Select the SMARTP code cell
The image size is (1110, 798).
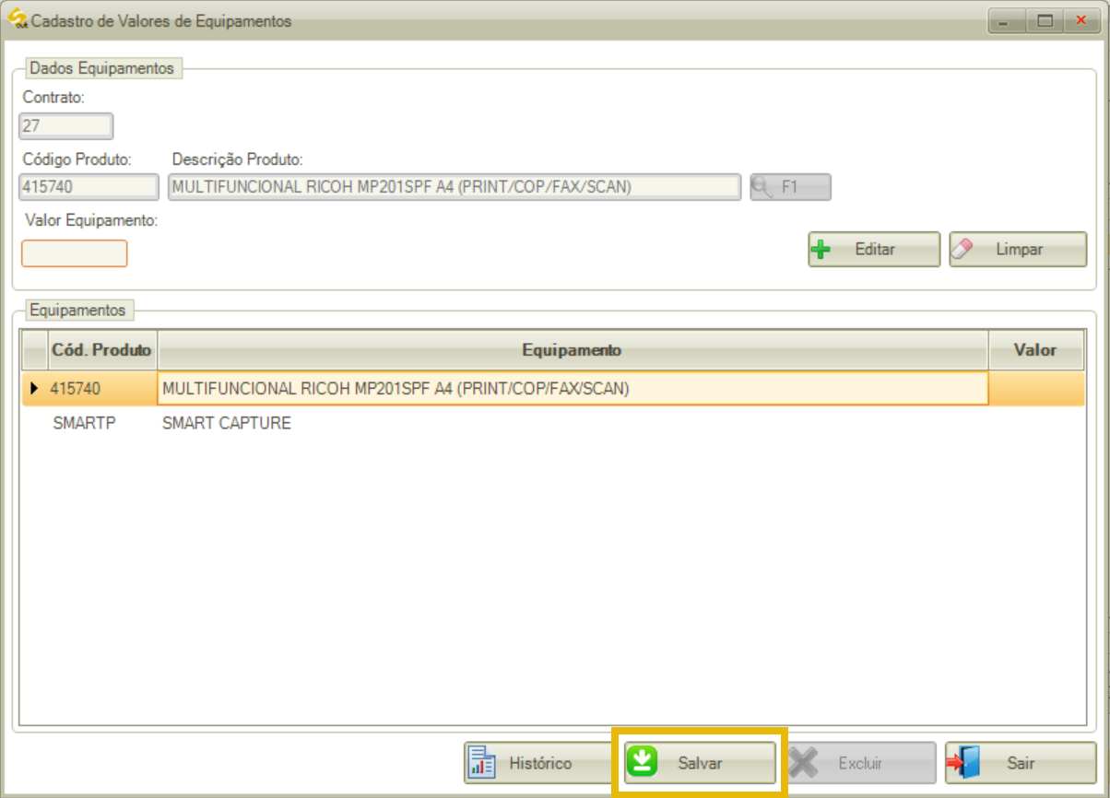(x=102, y=424)
